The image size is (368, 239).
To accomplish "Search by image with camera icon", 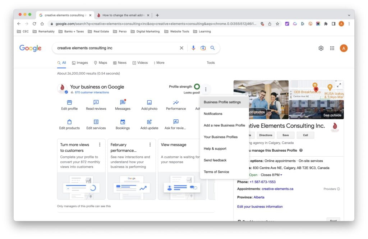I will click(x=203, y=48).
